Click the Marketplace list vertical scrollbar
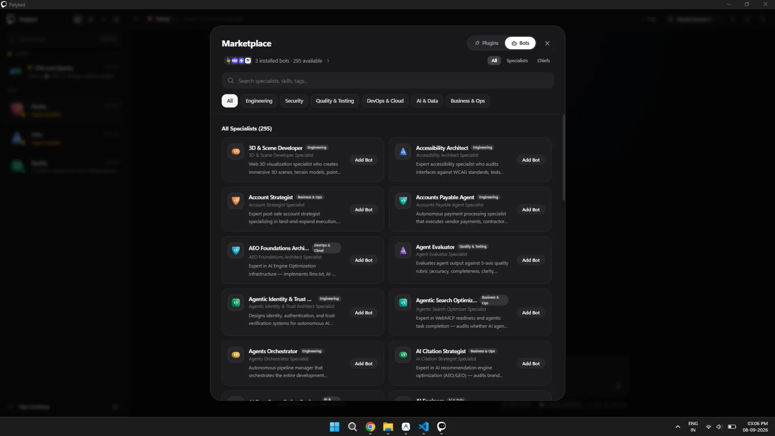The image size is (775, 436). [x=563, y=157]
